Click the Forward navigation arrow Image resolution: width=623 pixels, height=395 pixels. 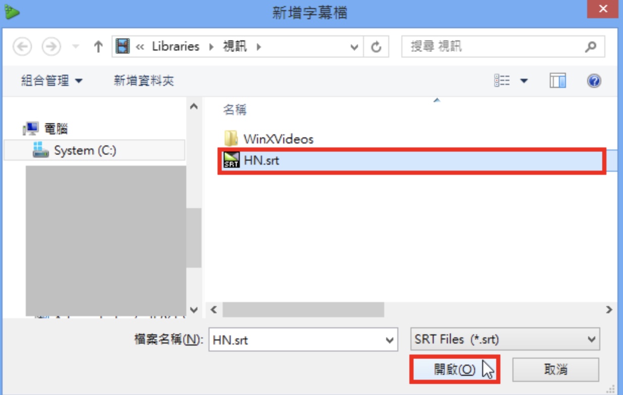pyautogui.click(x=51, y=47)
